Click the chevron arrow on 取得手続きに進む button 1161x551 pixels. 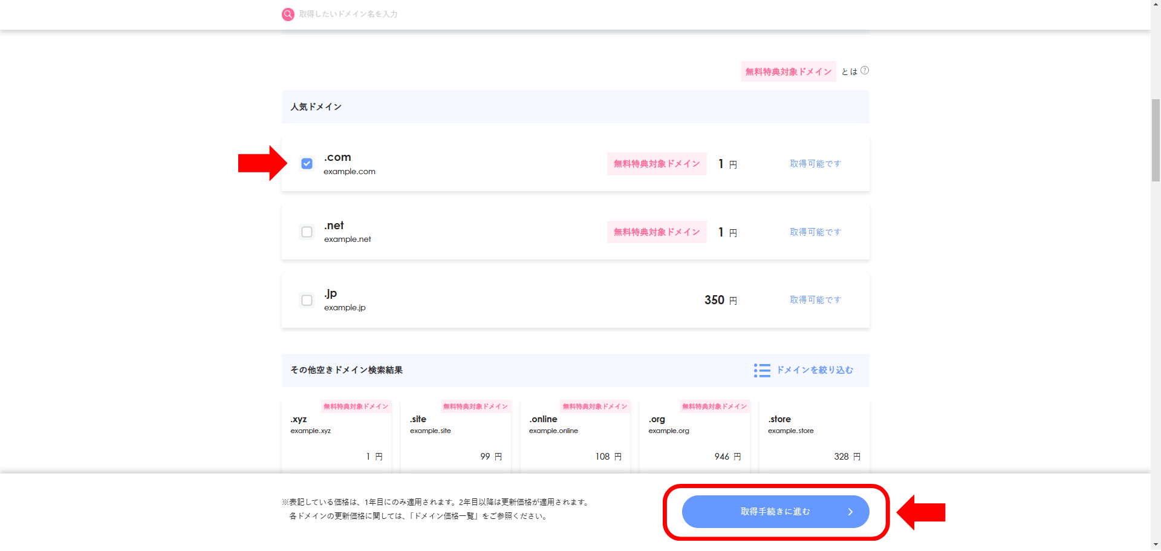(x=850, y=512)
